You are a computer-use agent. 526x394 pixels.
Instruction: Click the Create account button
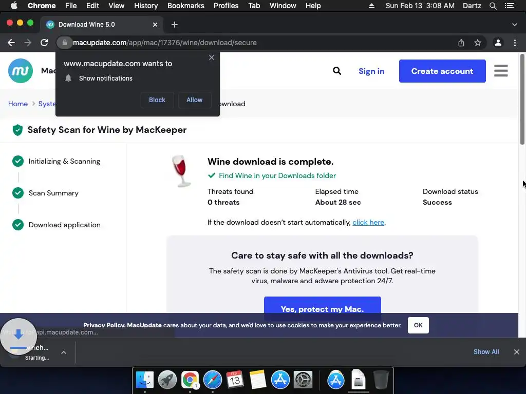pyautogui.click(x=442, y=71)
